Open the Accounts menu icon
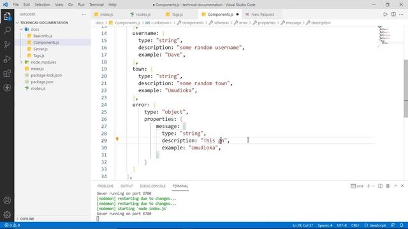The width and height of the screenshot is (408, 229). click(x=7, y=200)
